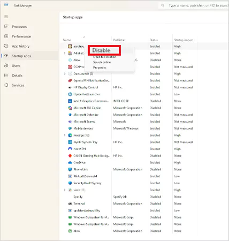Click INTEL CORP publisher cell
The height and width of the screenshot is (241, 229).
coord(121,101)
